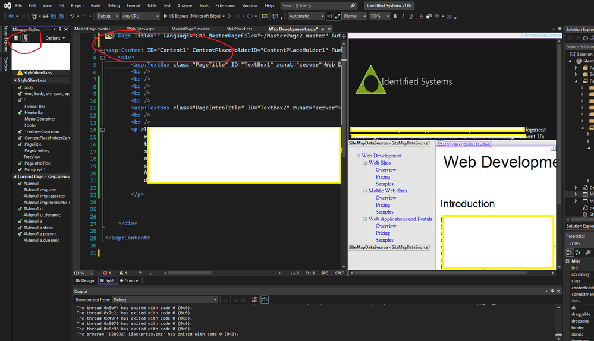Open the 121 % editor zoom dropdown

(x=83, y=273)
